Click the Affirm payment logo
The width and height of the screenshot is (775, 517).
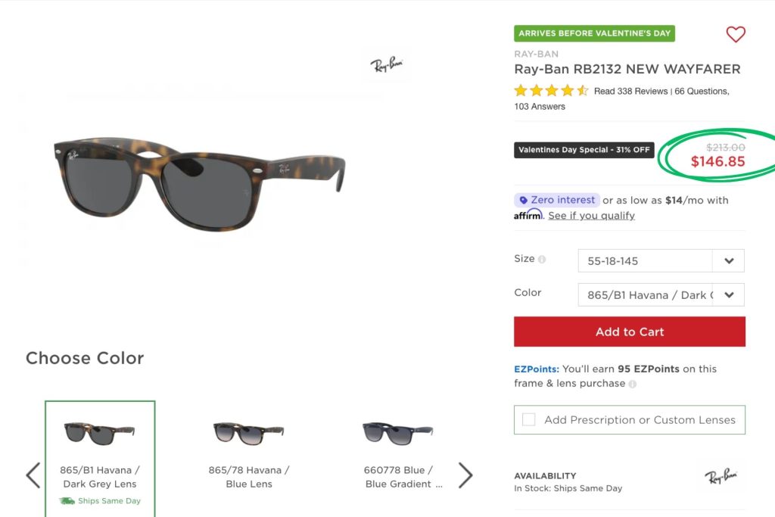coord(527,214)
